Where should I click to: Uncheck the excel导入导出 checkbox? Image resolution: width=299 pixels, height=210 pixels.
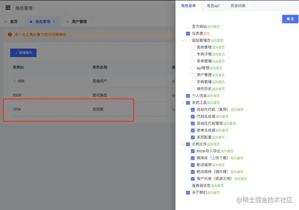(193, 151)
